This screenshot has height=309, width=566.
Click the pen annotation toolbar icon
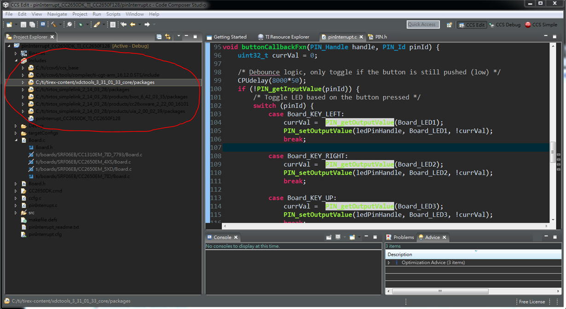[97, 24]
